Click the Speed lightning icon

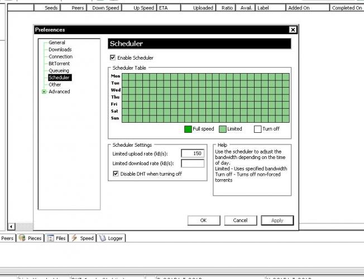(74, 238)
